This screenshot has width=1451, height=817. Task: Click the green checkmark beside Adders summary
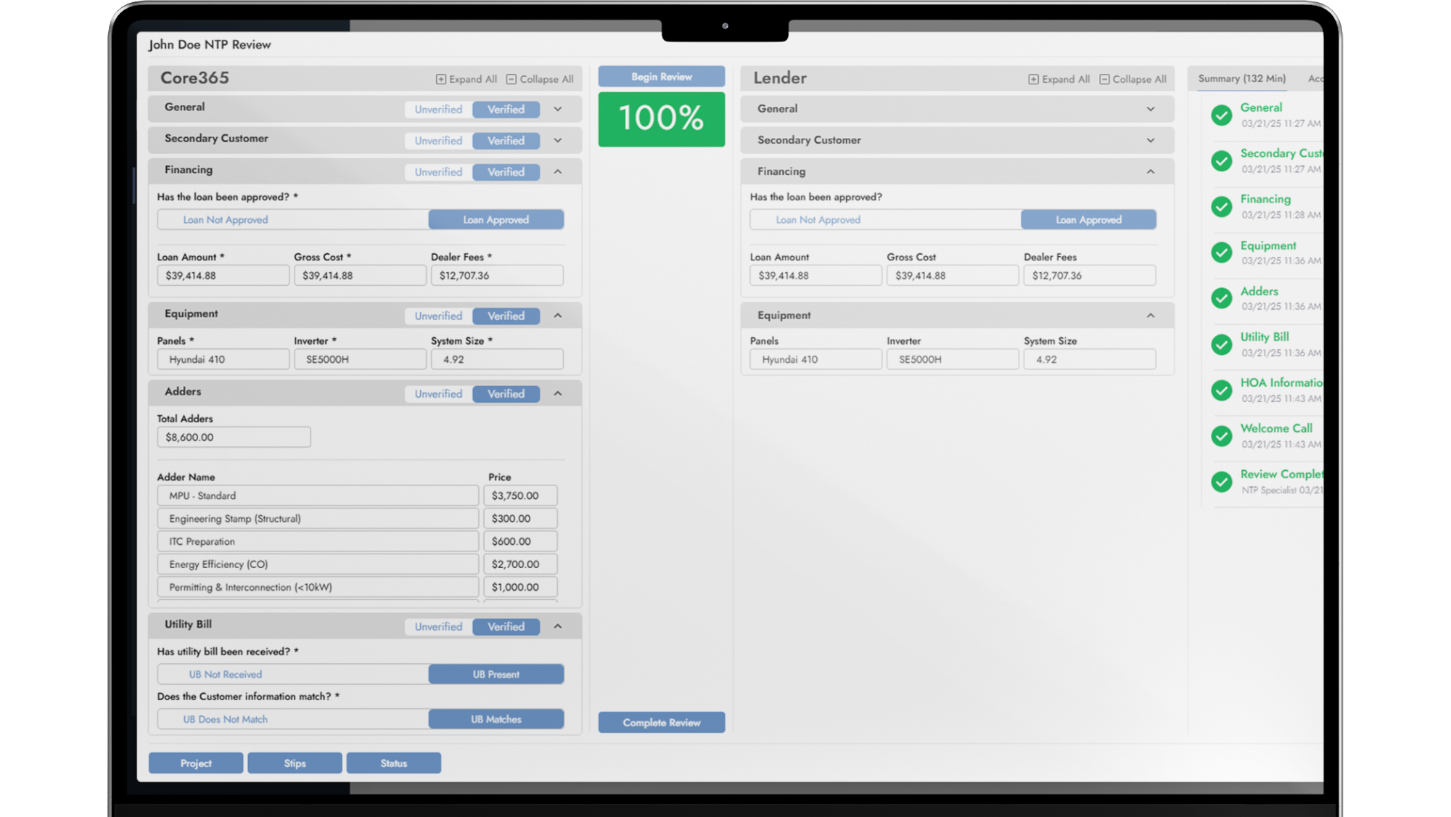pos(1222,298)
